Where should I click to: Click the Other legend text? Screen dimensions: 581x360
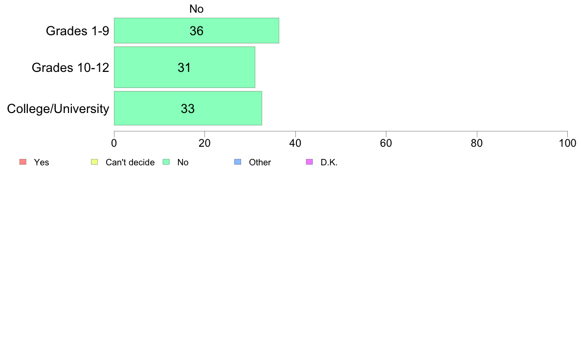tap(260, 162)
